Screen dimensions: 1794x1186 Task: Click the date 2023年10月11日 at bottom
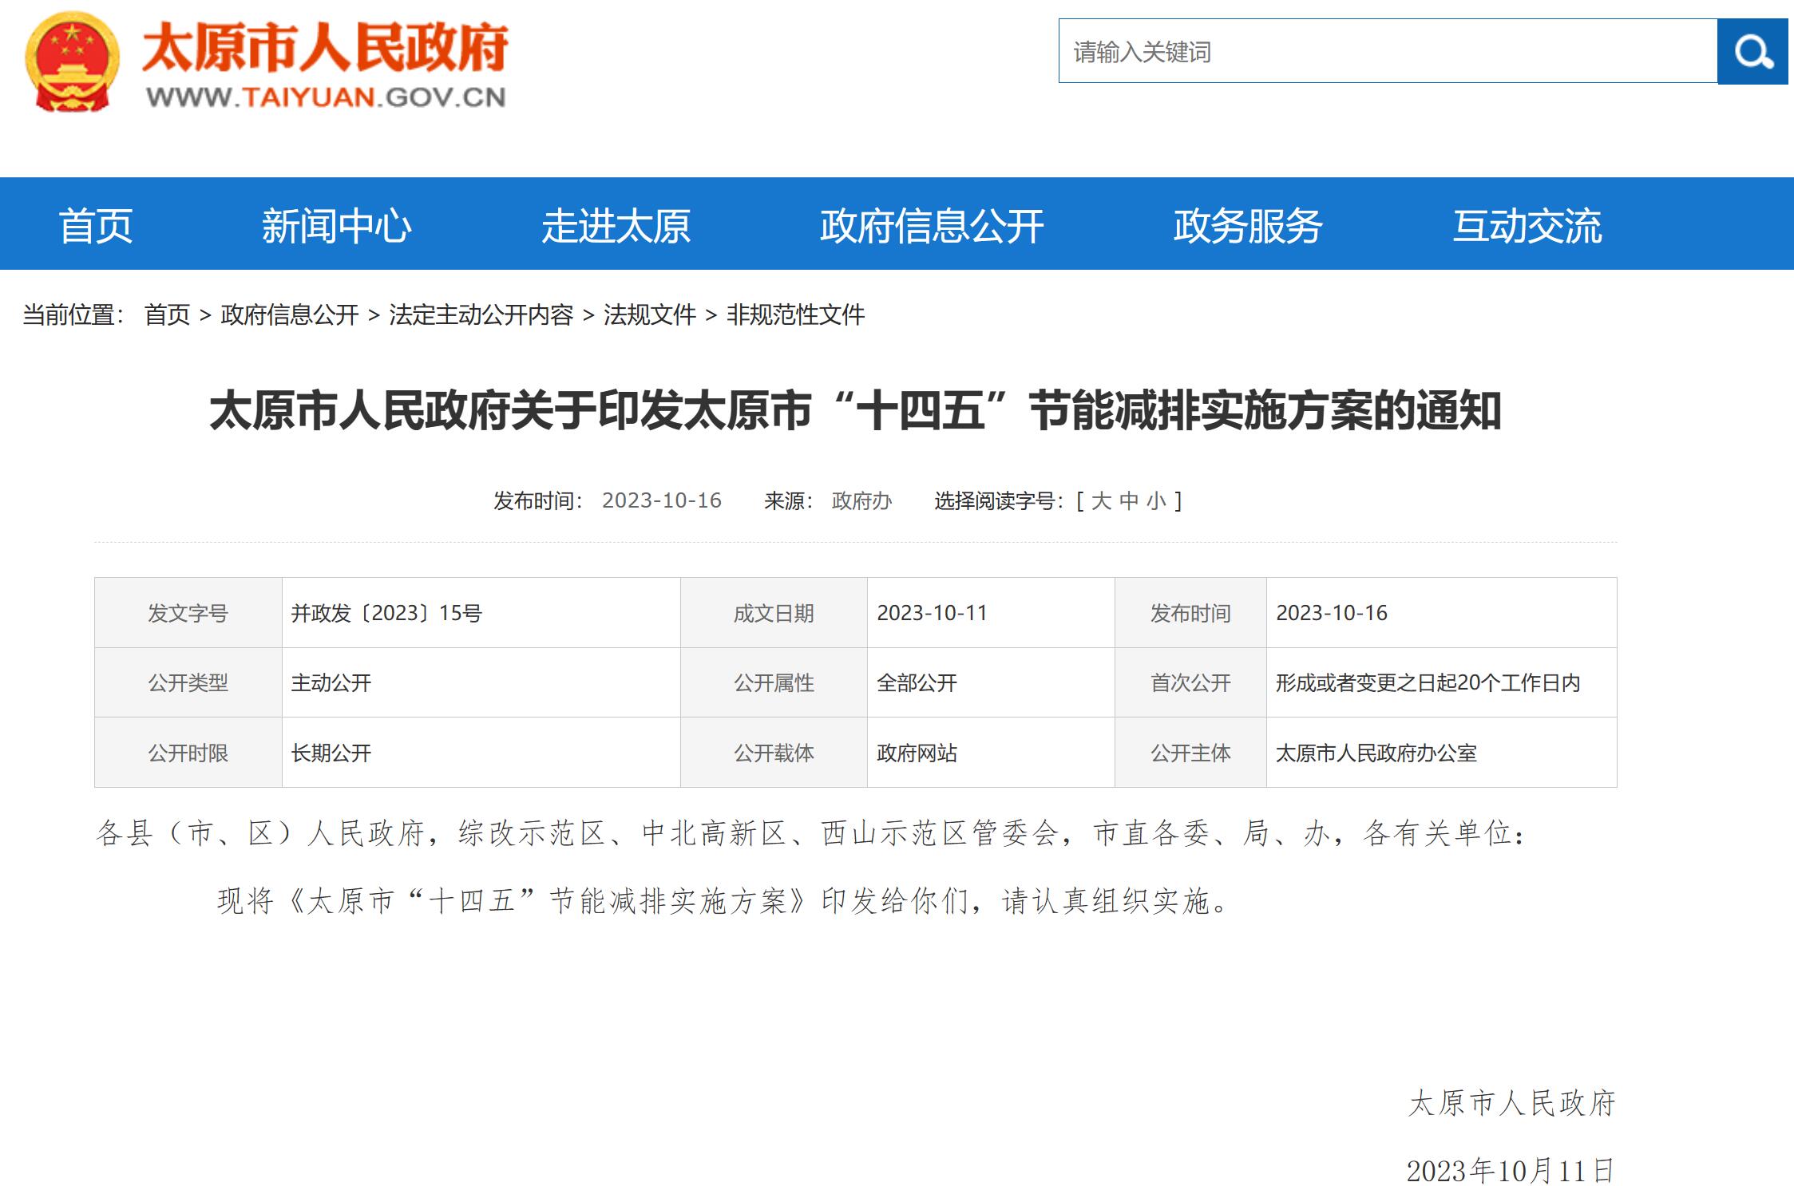point(1511,1171)
